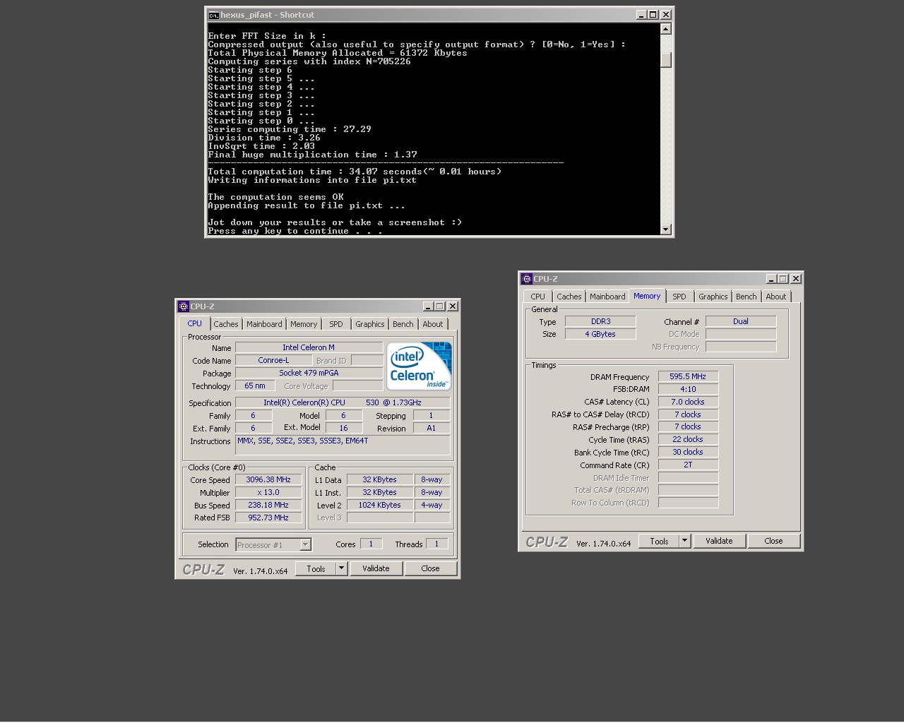Click the Specification field Intel(R) Celeron(R) CPU 530

[343, 402]
